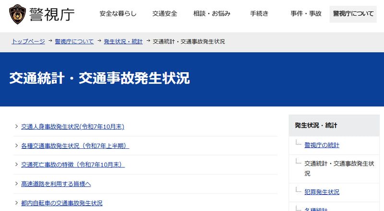The width and height of the screenshot is (384, 211).
Task: Click chevron beside 交通死亡事故の特徴 link
Action: 16,165
